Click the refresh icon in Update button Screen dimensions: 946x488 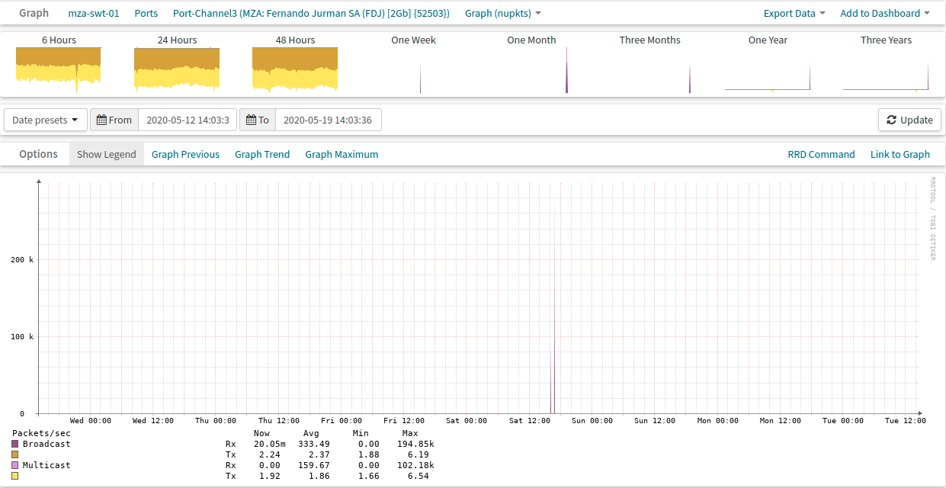click(891, 120)
